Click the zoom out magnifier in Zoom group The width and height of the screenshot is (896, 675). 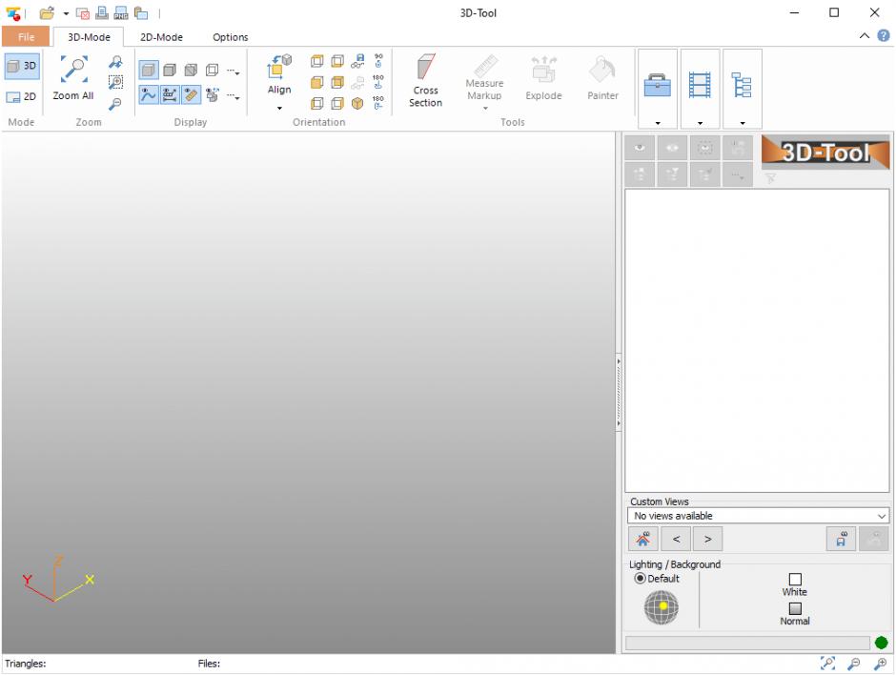116,104
